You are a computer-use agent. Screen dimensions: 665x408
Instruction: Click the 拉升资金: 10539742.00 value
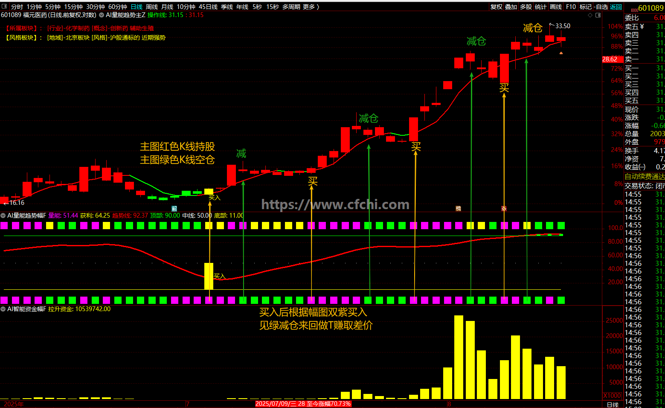(79, 309)
